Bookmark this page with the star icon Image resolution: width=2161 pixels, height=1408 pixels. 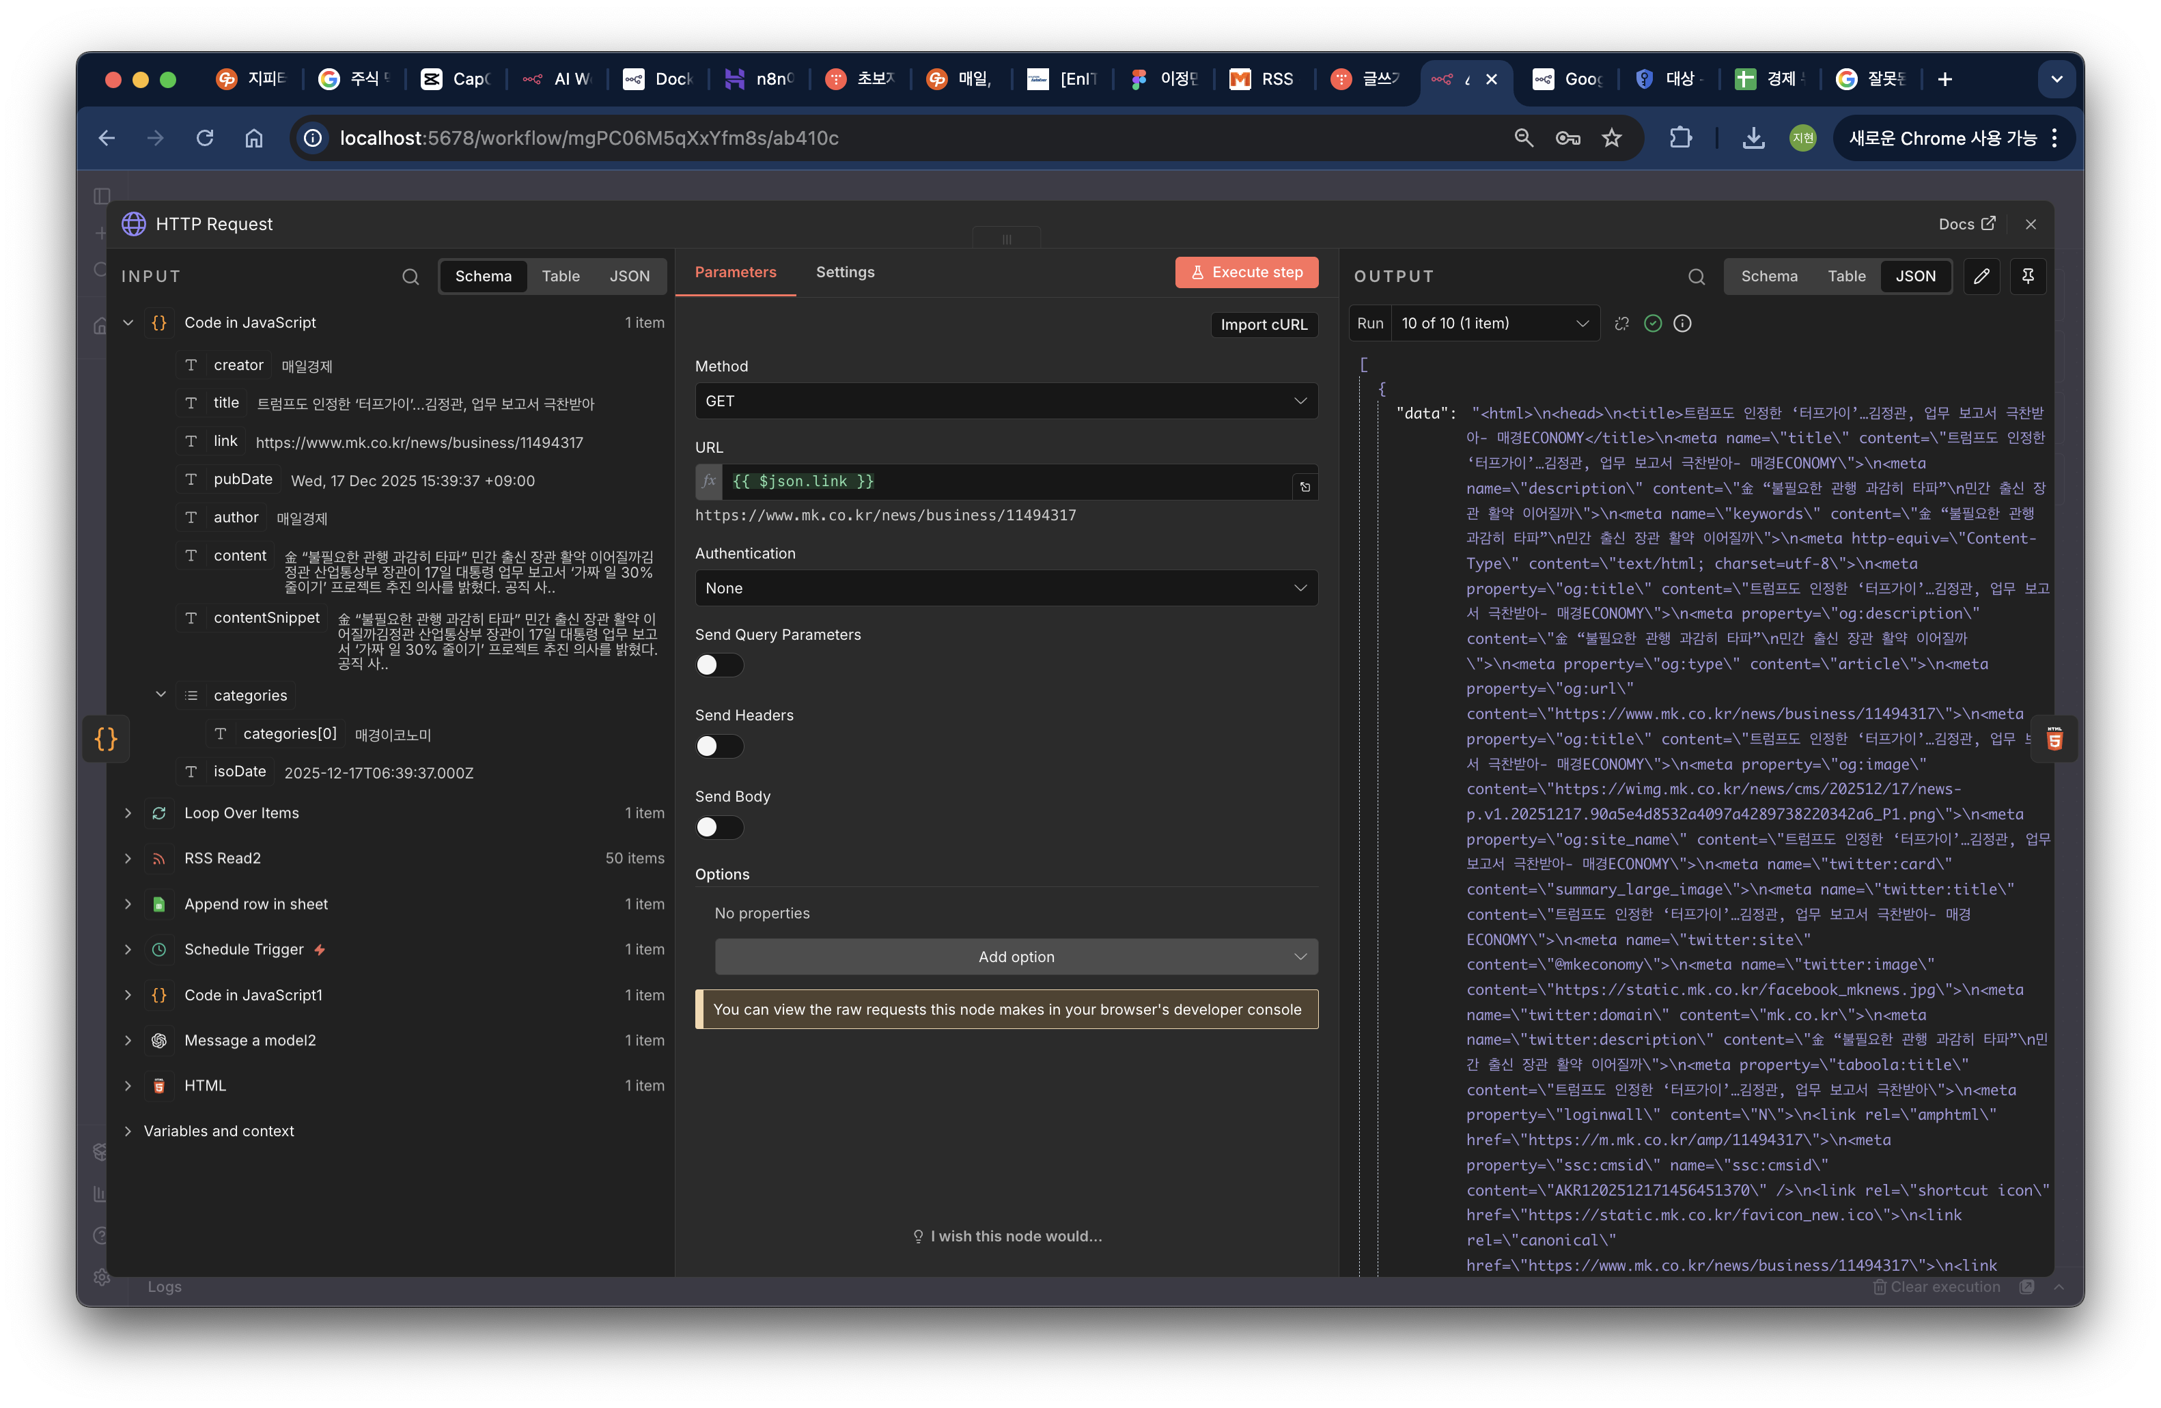coord(1612,138)
